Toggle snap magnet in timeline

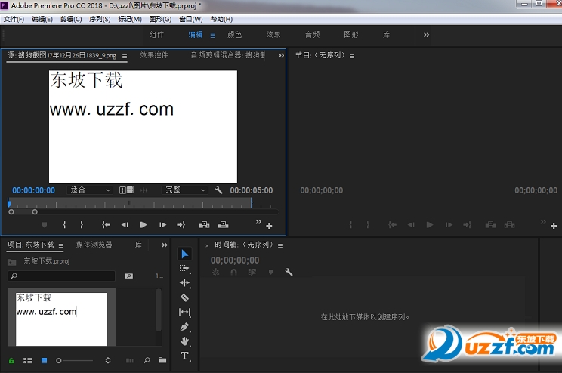point(233,273)
